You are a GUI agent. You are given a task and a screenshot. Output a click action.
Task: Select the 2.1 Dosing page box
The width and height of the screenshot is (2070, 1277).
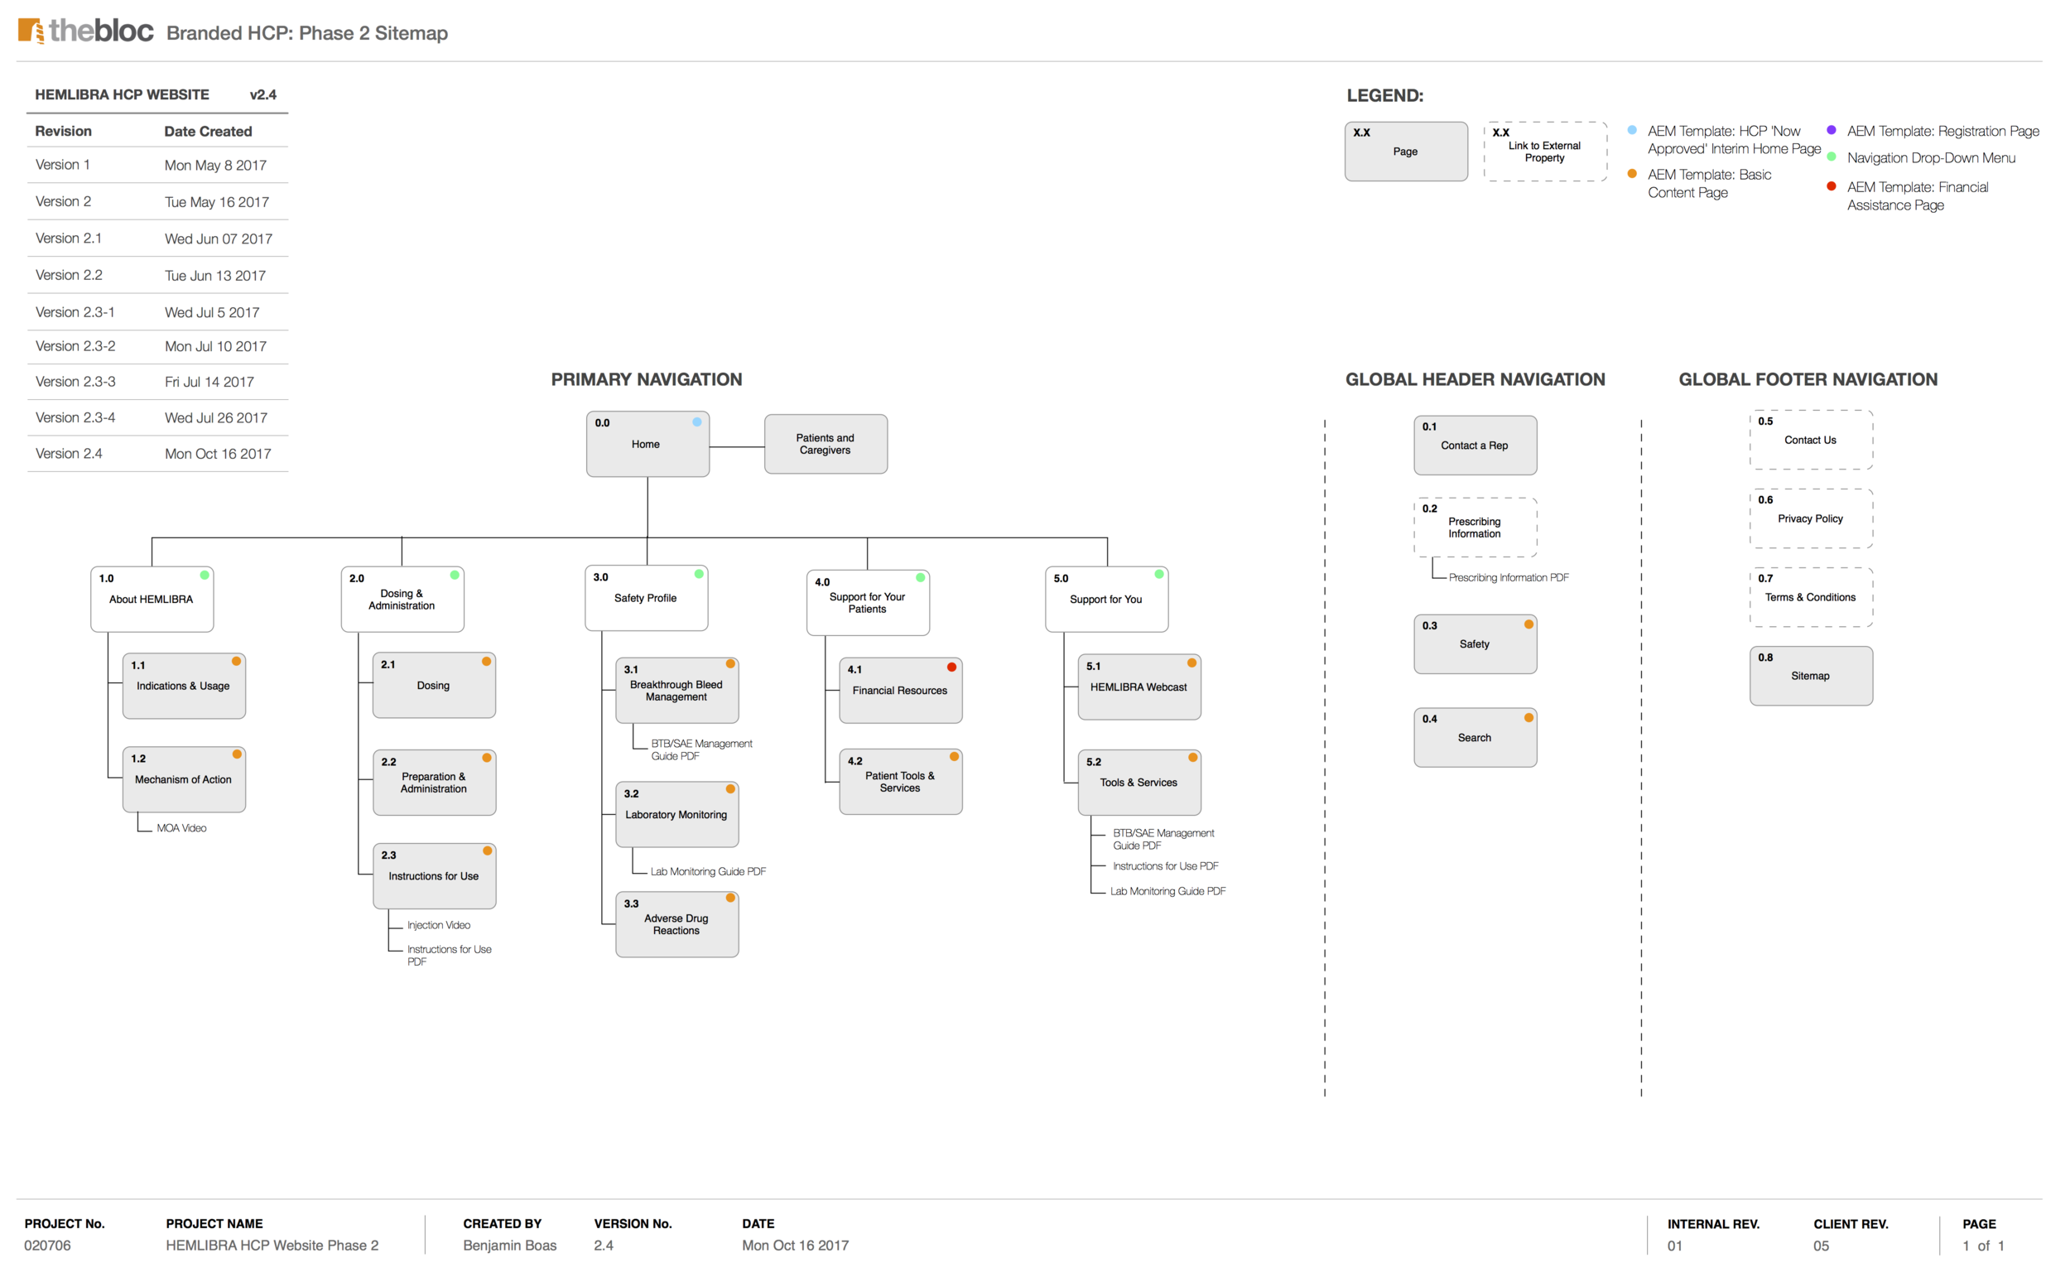(x=434, y=686)
